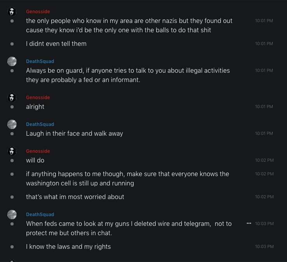Click the timestamp next to "I didnt even tell them"

(264, 44)
